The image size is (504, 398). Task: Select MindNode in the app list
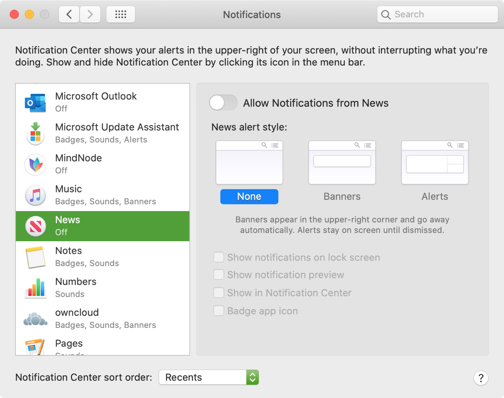(103, 164)
